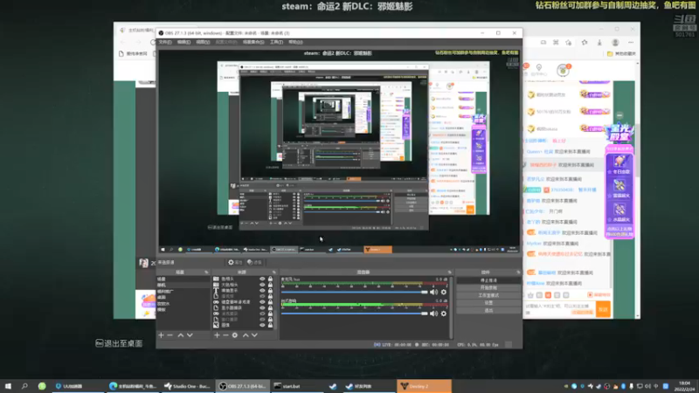This screenshot has height=393, width=699.
Task: Select the 单机 scene in scenes list
Action: pyautogui.click(x=183, y=285)
